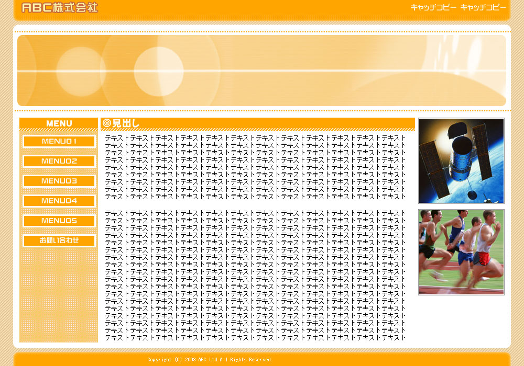Click the キャッチコピー tagline text

[x=458, y=7]
